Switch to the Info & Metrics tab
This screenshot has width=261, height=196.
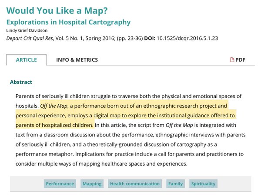coord(77,60)
